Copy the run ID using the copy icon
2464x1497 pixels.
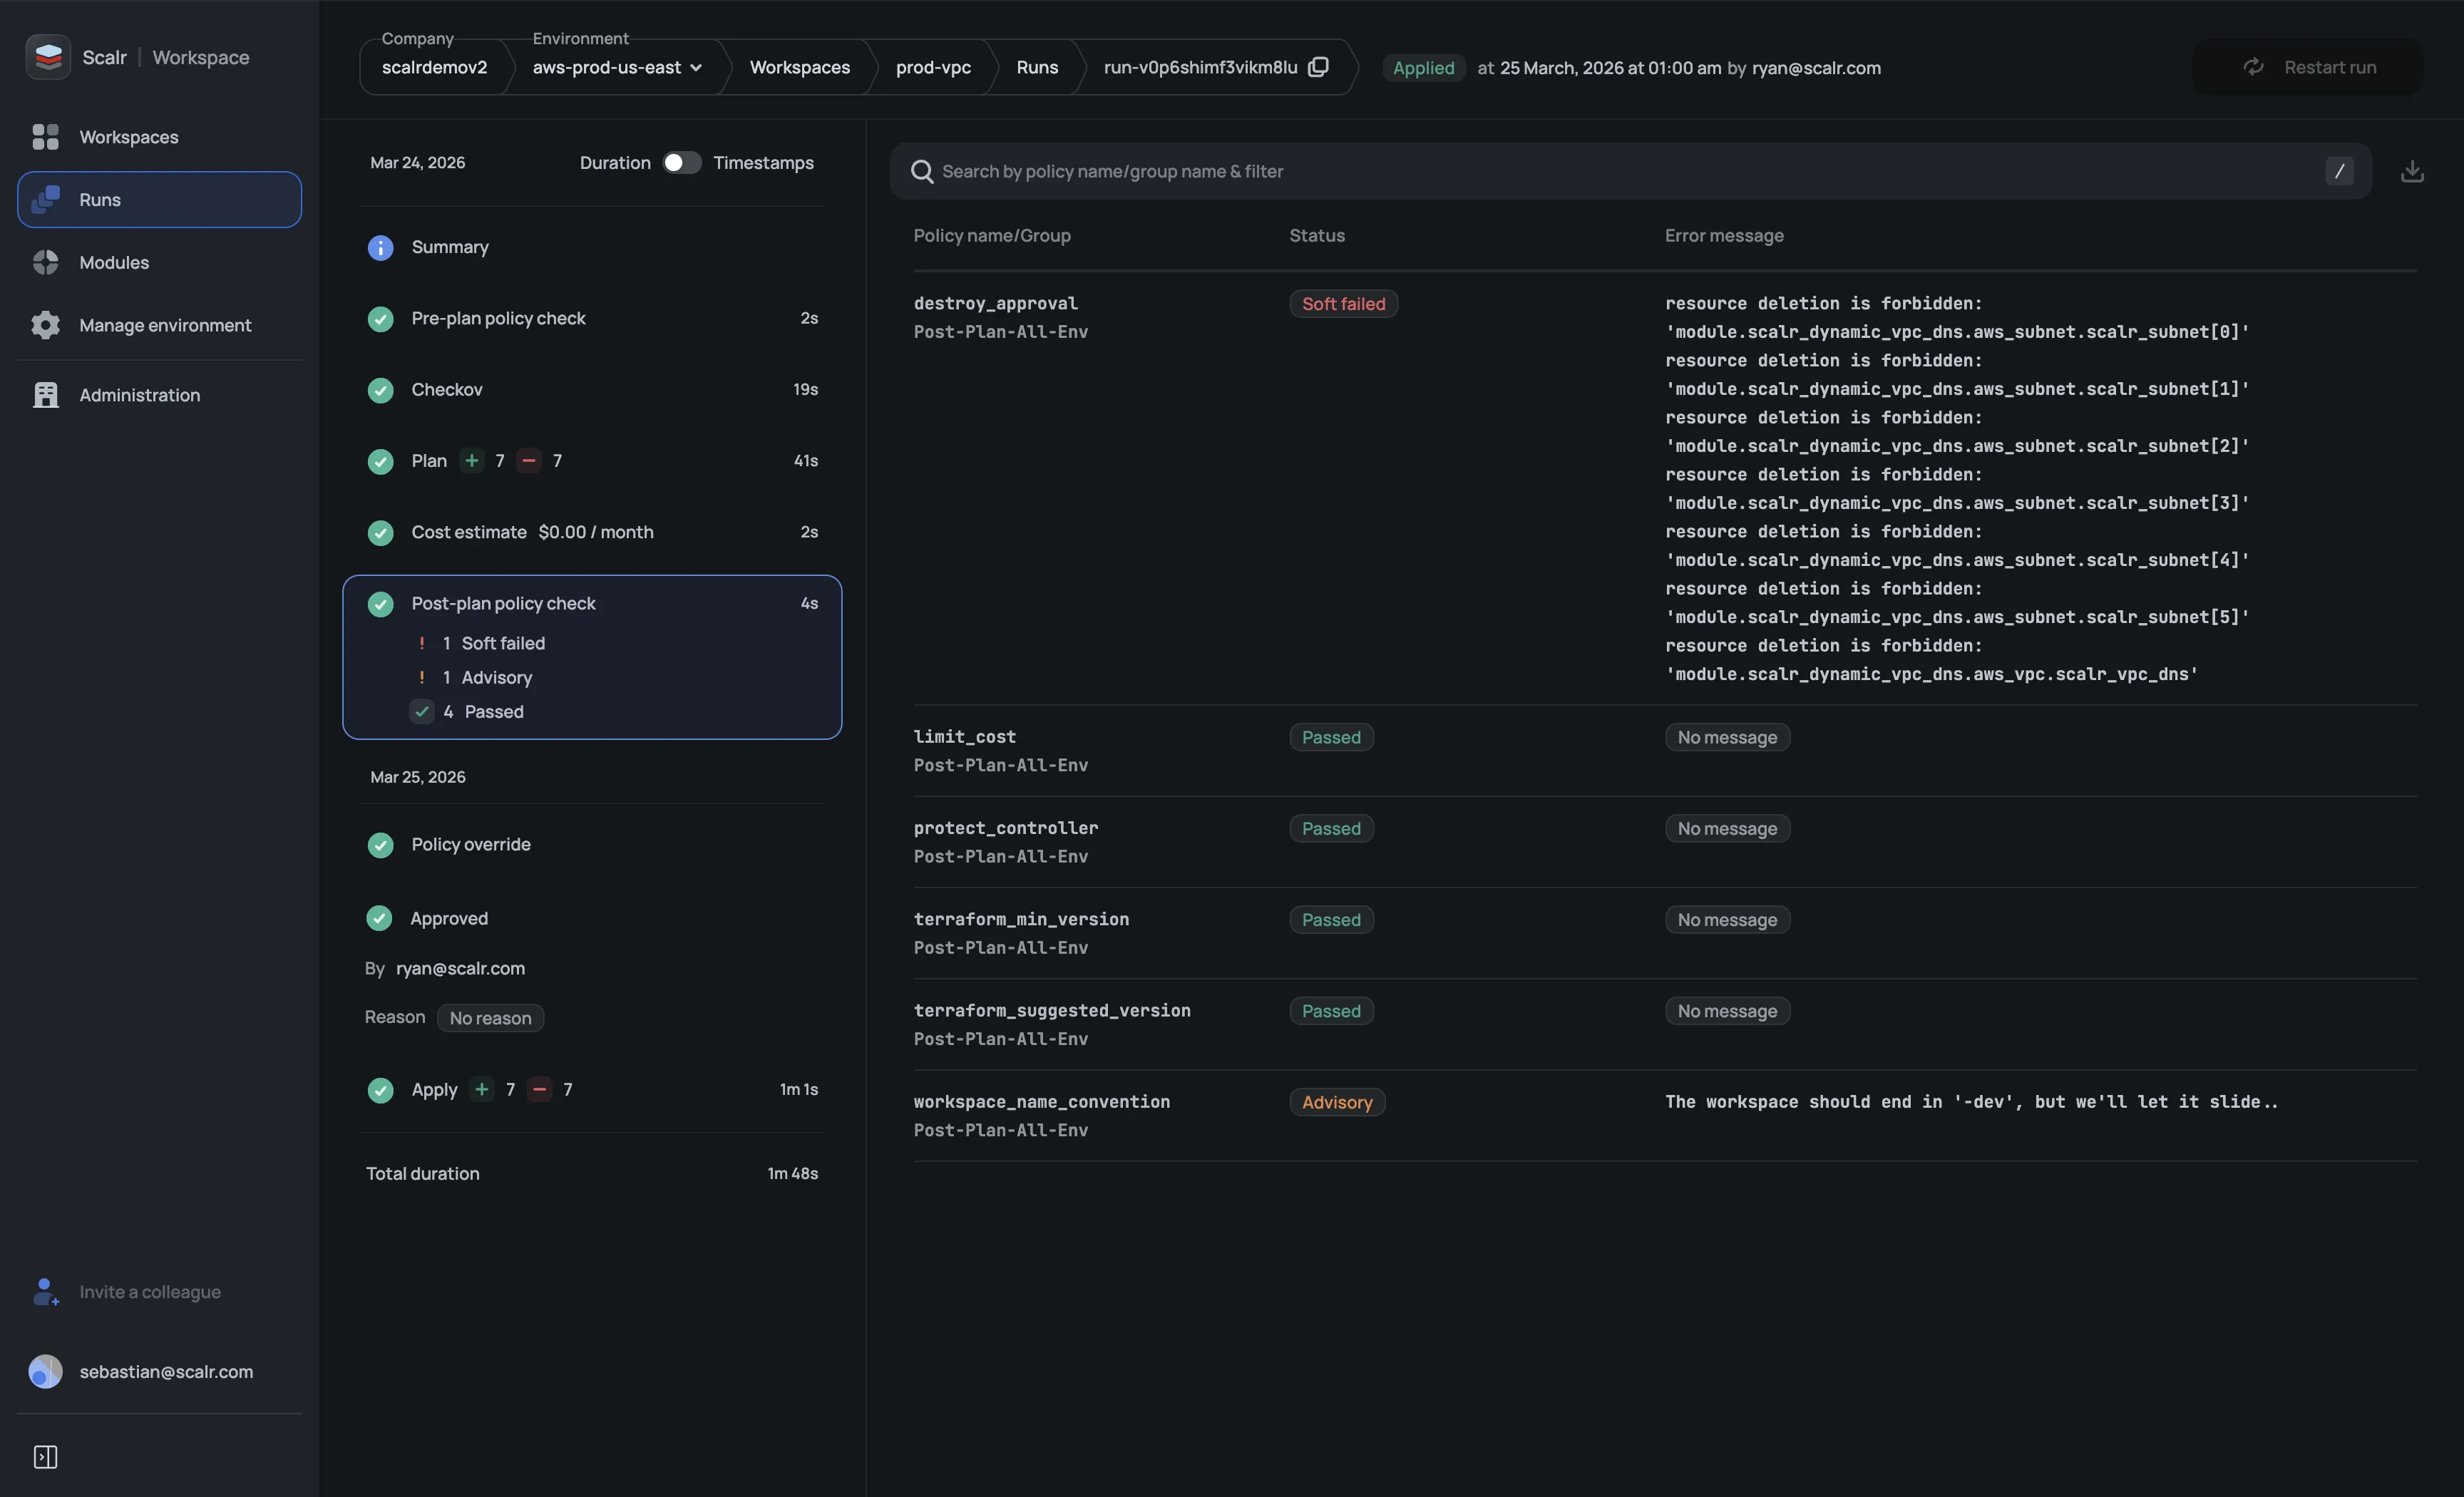point(1318,67)
